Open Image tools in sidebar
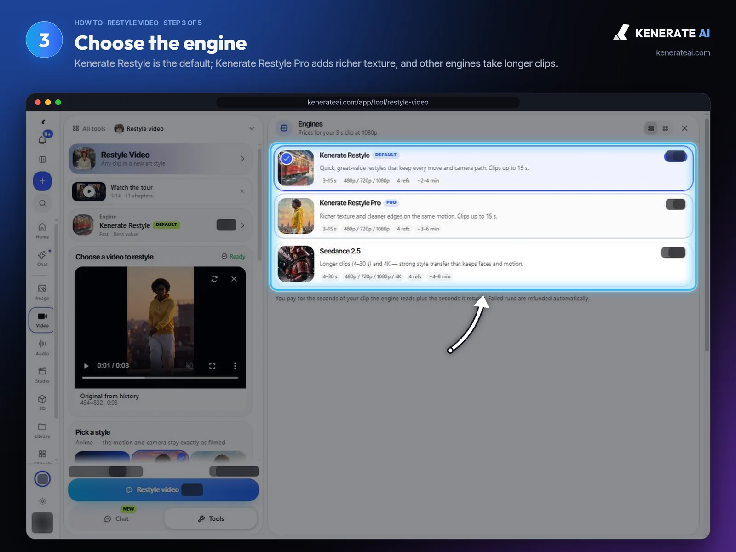 (x=42, y=292)
